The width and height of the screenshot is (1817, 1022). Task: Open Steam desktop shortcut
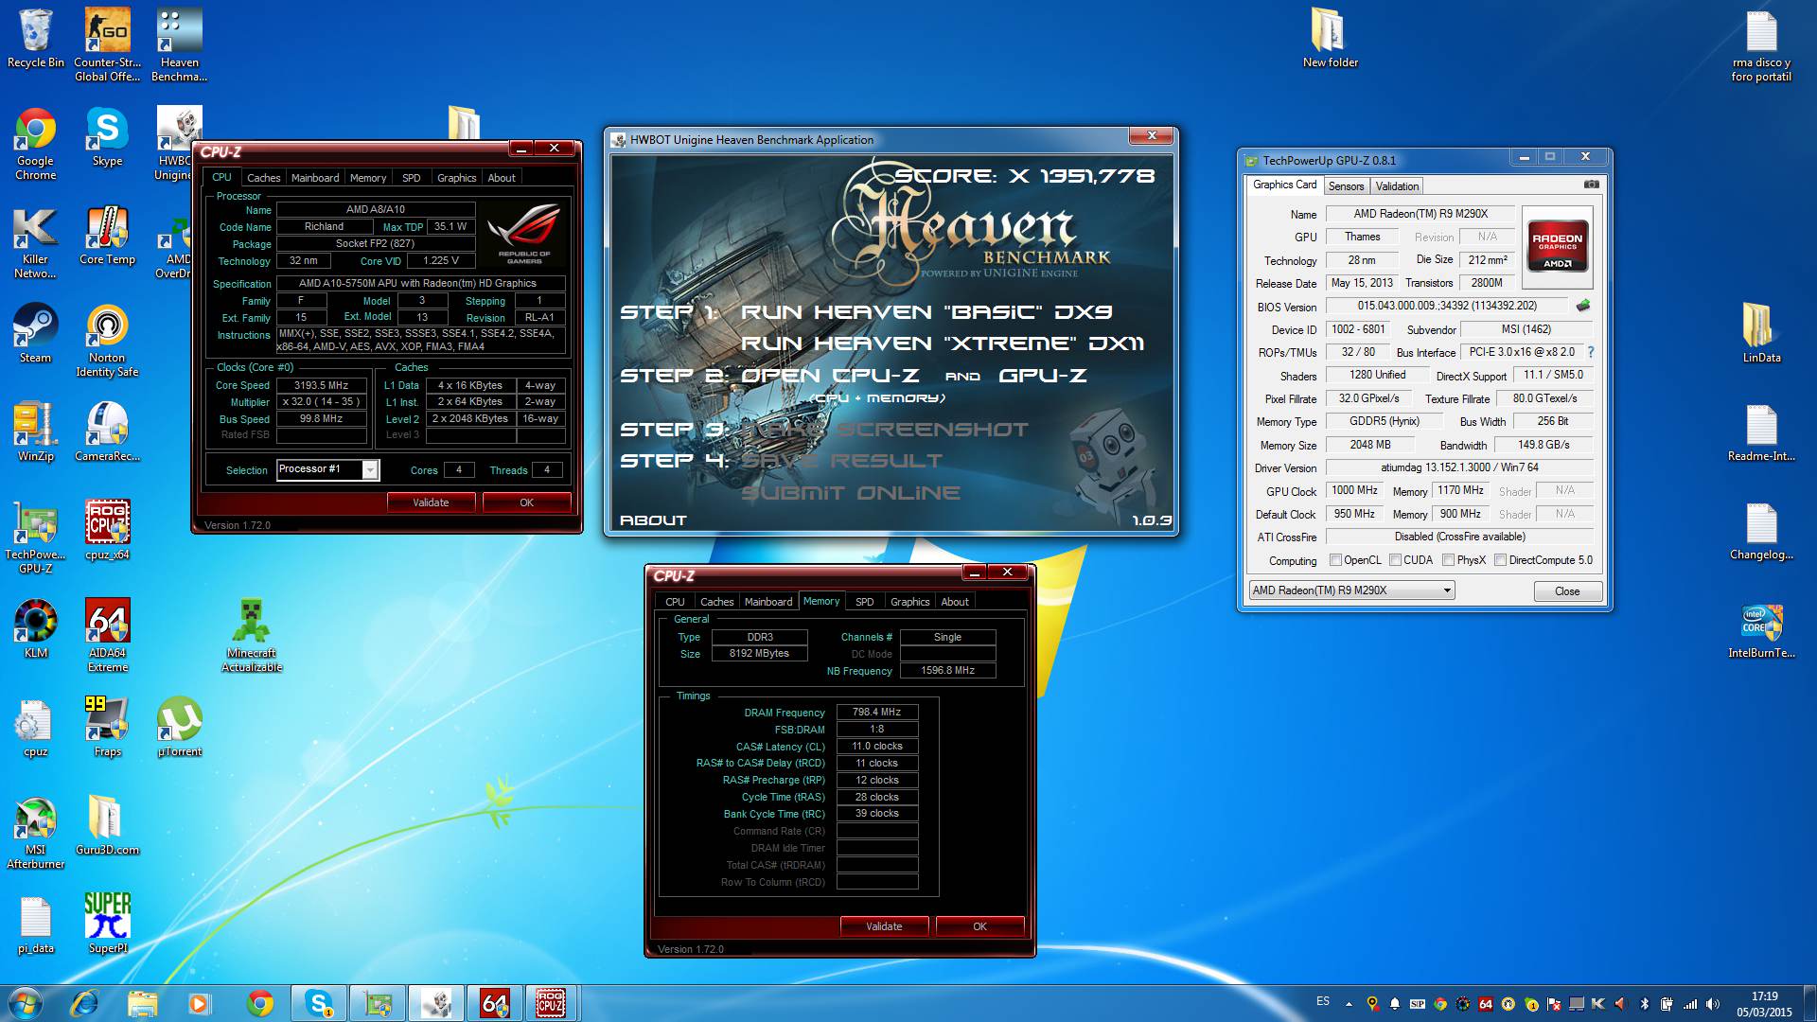[x=35, y=333]
